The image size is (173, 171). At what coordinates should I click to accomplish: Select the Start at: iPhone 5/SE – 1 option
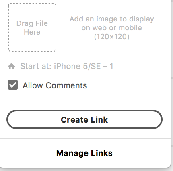coord(67,66)
